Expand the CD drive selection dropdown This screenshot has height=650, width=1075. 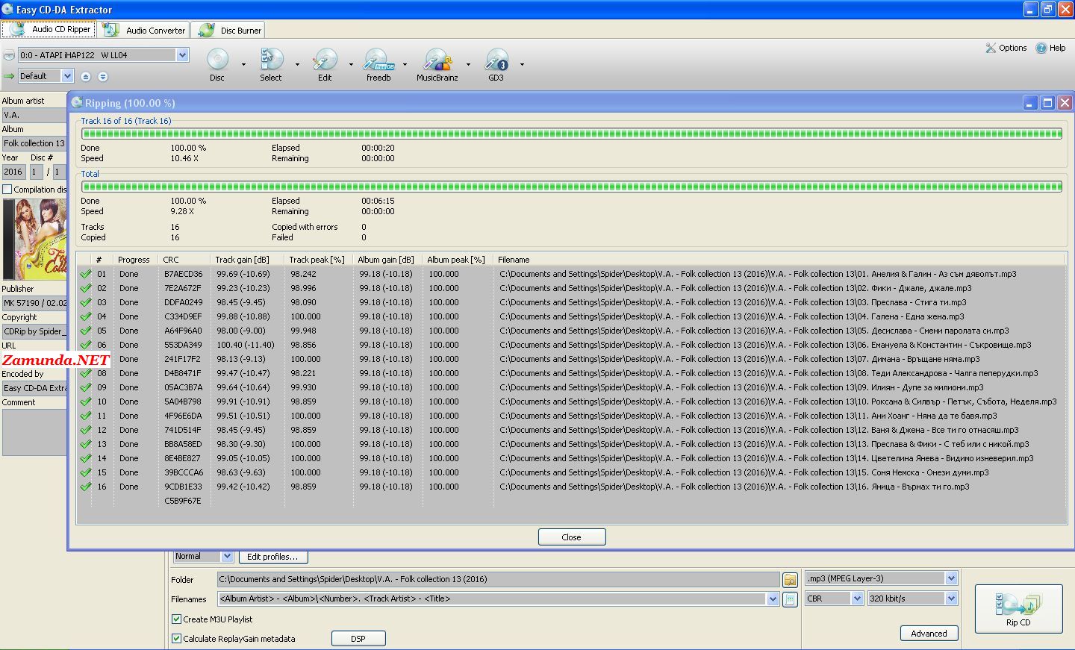(182, 55)
